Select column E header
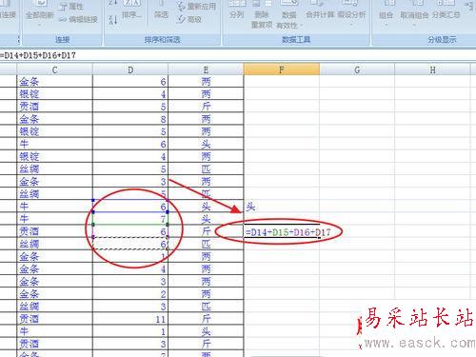476x357 pixels. (206, 69)
